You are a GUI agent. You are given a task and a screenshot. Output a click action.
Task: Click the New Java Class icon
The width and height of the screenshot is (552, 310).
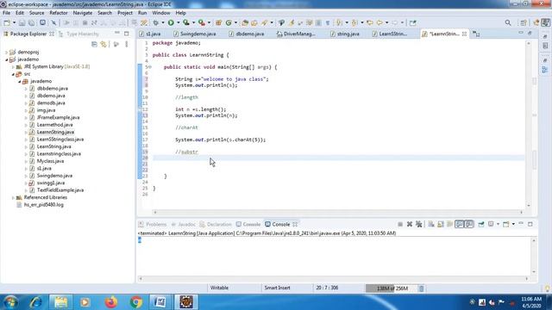pos(229,23)
